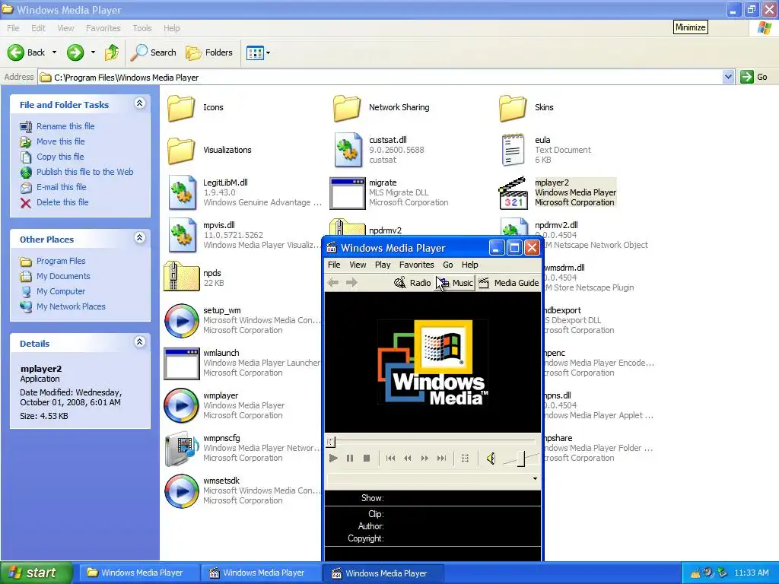Screen dimensions: 779x584
Task: Open Back history dropdown arrow
Action: [54, 52]
